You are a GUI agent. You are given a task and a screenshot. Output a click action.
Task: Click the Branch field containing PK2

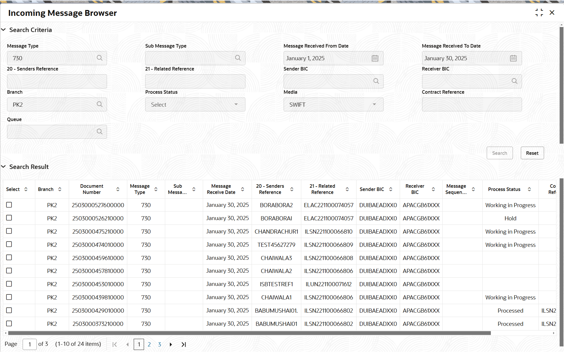[57, 104]
